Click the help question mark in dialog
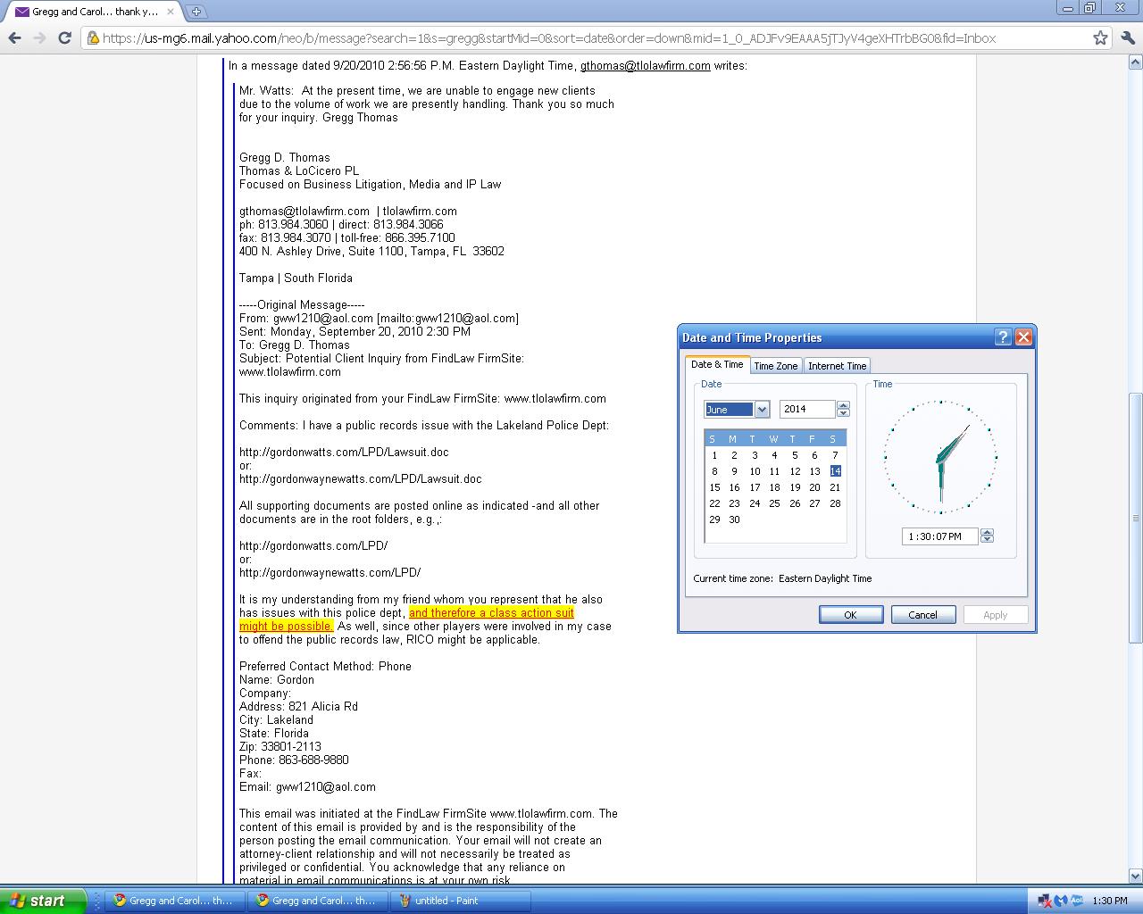 1003,337
